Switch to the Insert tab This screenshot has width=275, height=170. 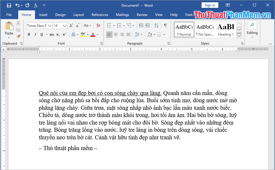point(43,15)
